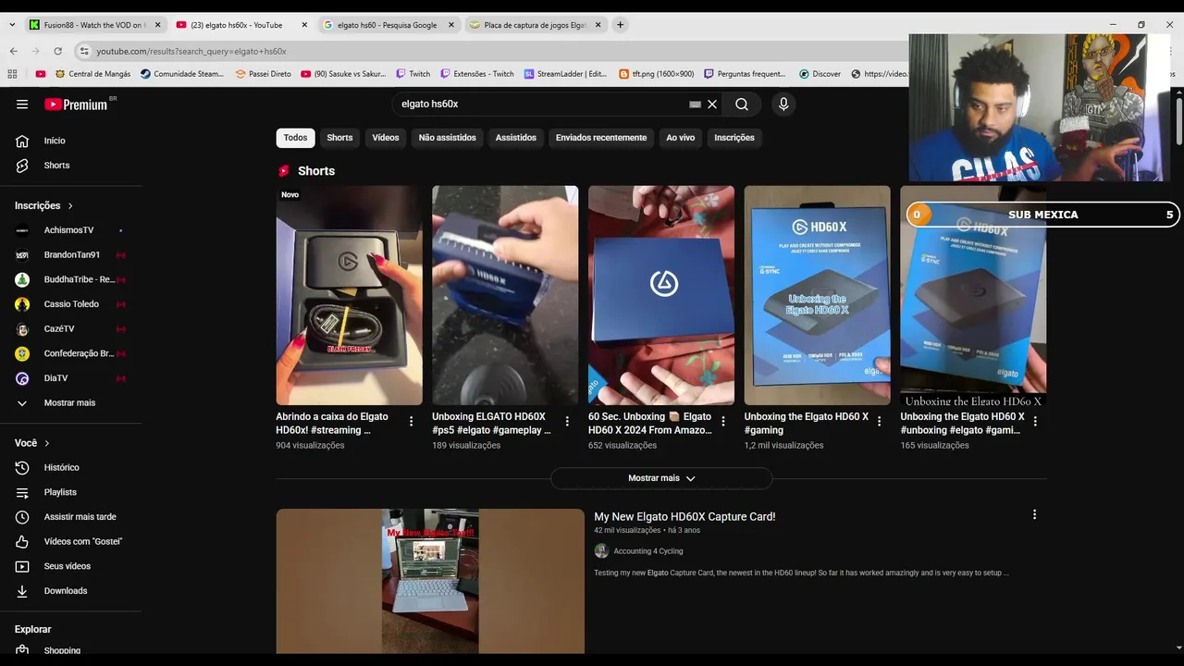Click the magnifier search button

coord(742,105)
